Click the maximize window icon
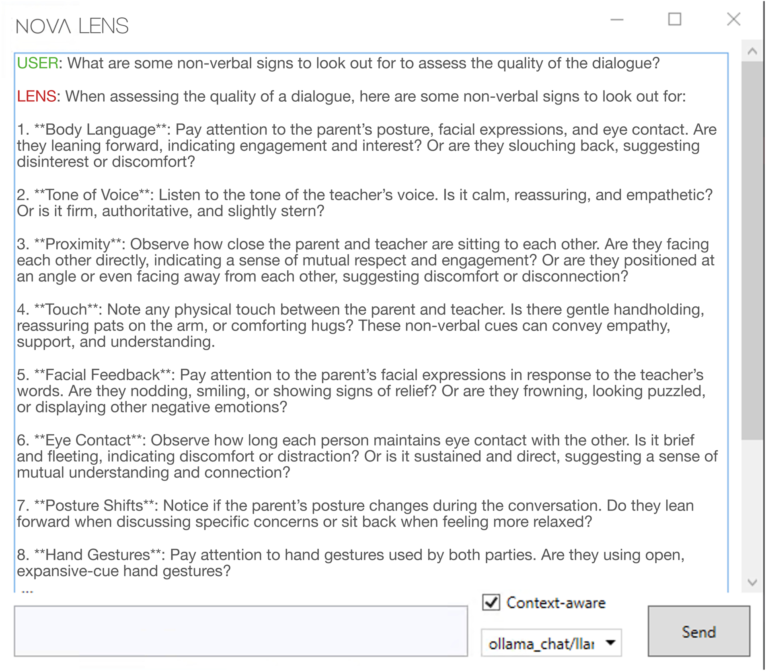766x671 pixels. coord(676,18)
